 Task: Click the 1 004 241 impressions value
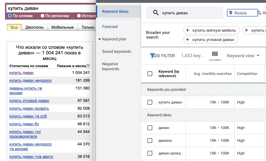click(81, 73)
